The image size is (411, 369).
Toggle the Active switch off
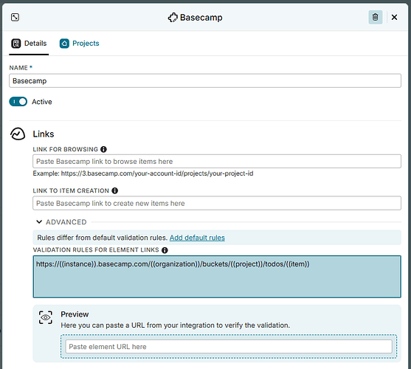18,102
